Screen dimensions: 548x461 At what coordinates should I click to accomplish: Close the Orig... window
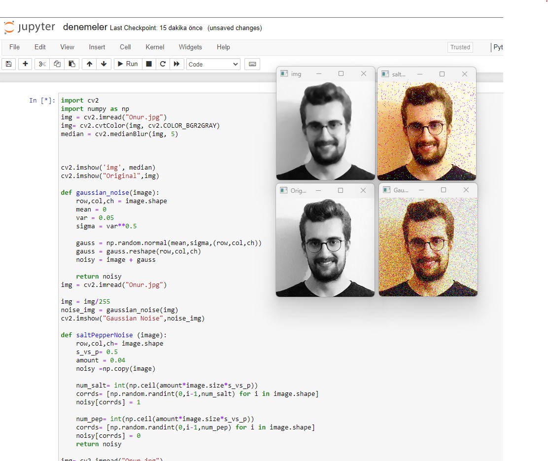(x=363, y=190)
